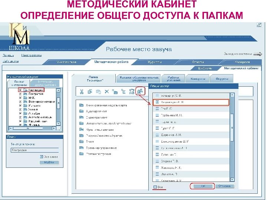This screenshot has width=267, height=200.
Task: Click the teacher list scroll-down arrow
Action: (232, 179)
